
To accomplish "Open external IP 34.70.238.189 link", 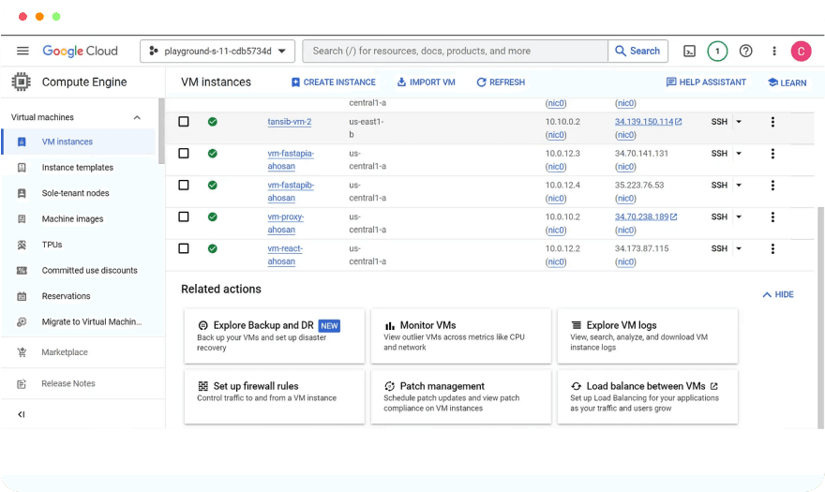I will click(x=646, y=216).
